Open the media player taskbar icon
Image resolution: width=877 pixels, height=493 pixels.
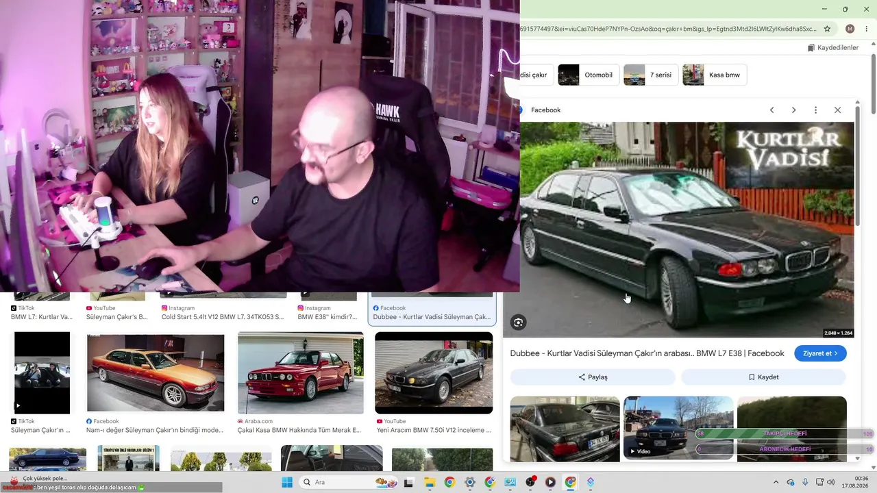(550, 482)
